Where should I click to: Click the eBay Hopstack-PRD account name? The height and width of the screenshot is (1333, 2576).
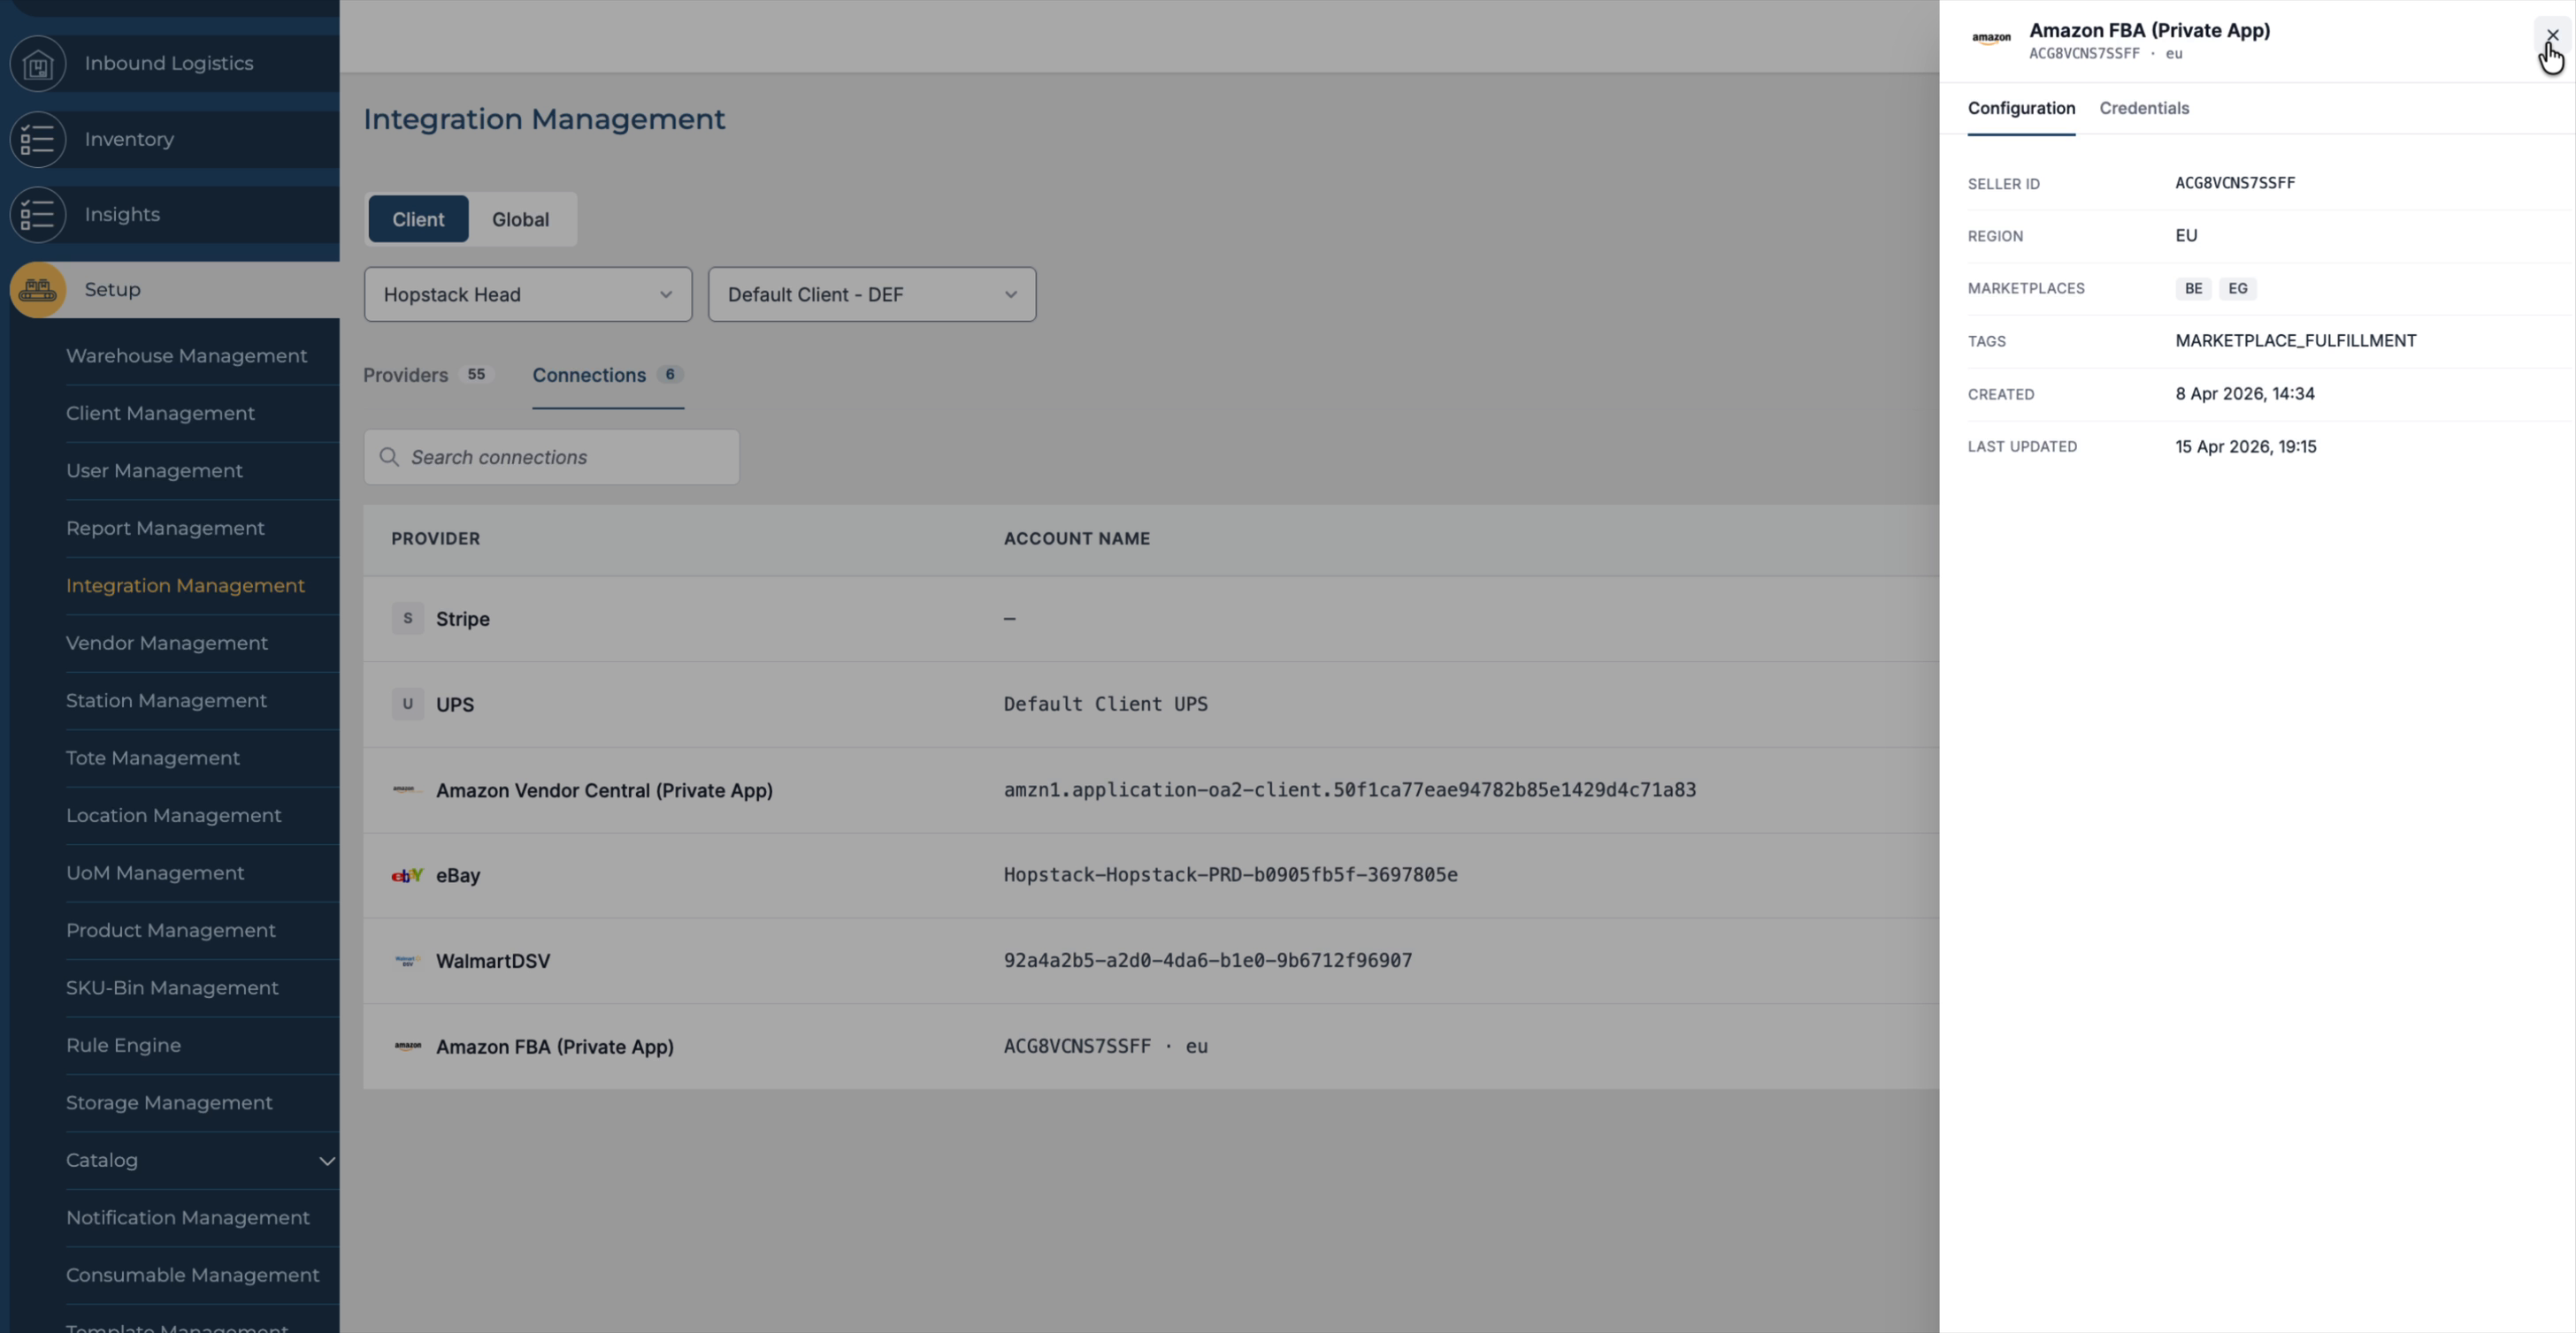pyautogui.click(x=1230, y=875)
